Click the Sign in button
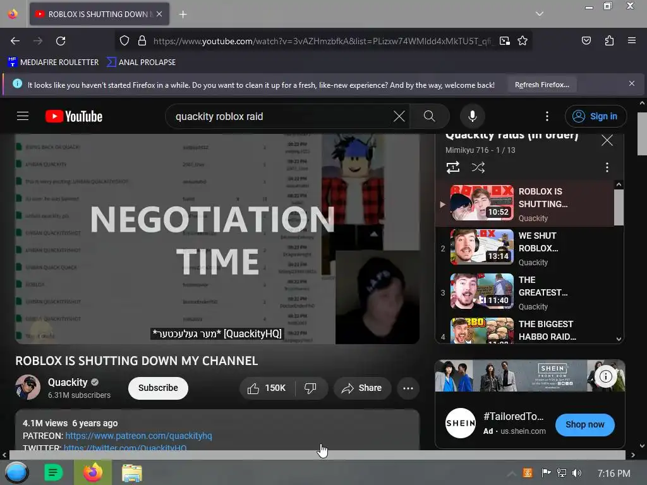 [595, 116]
